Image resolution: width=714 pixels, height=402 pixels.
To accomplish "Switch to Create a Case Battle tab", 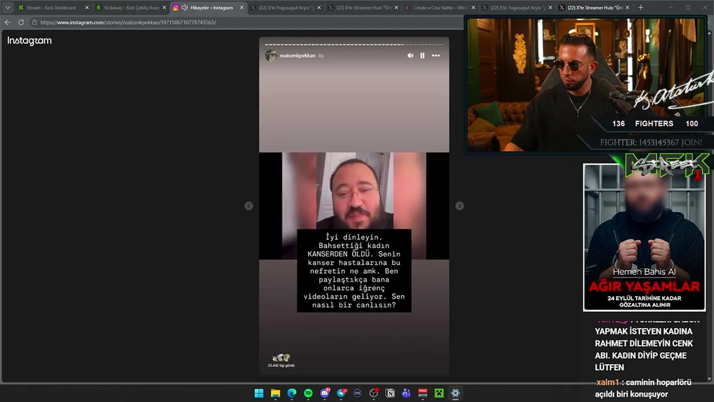I will point(440,8).
